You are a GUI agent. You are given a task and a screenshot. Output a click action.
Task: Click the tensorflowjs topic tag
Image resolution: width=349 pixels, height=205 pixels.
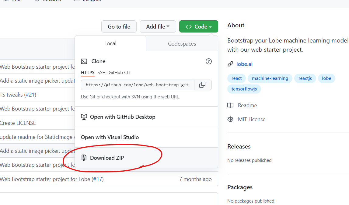coord(244,89)
